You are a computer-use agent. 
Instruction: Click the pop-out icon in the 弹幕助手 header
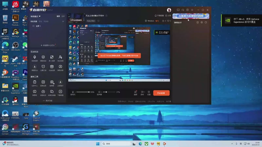tap(206, 22)
